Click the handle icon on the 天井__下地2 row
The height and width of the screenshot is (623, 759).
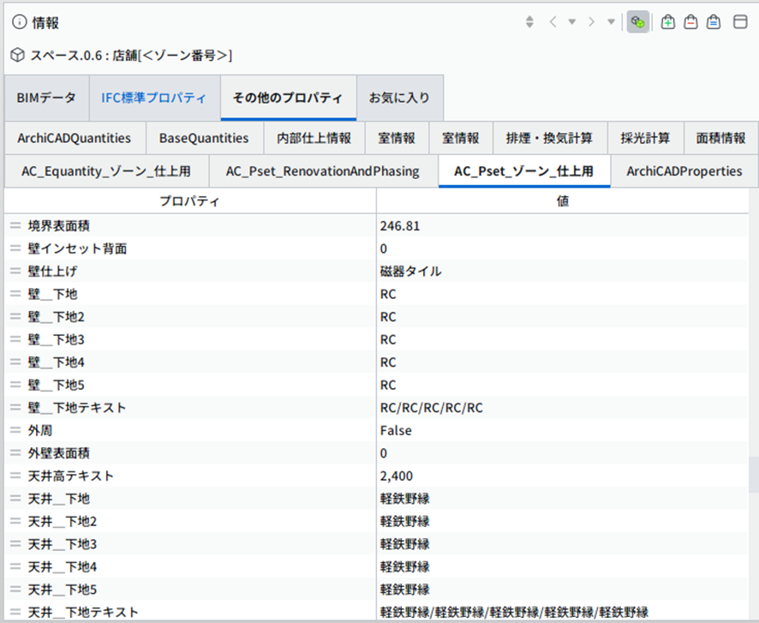[x=15, y=521]
